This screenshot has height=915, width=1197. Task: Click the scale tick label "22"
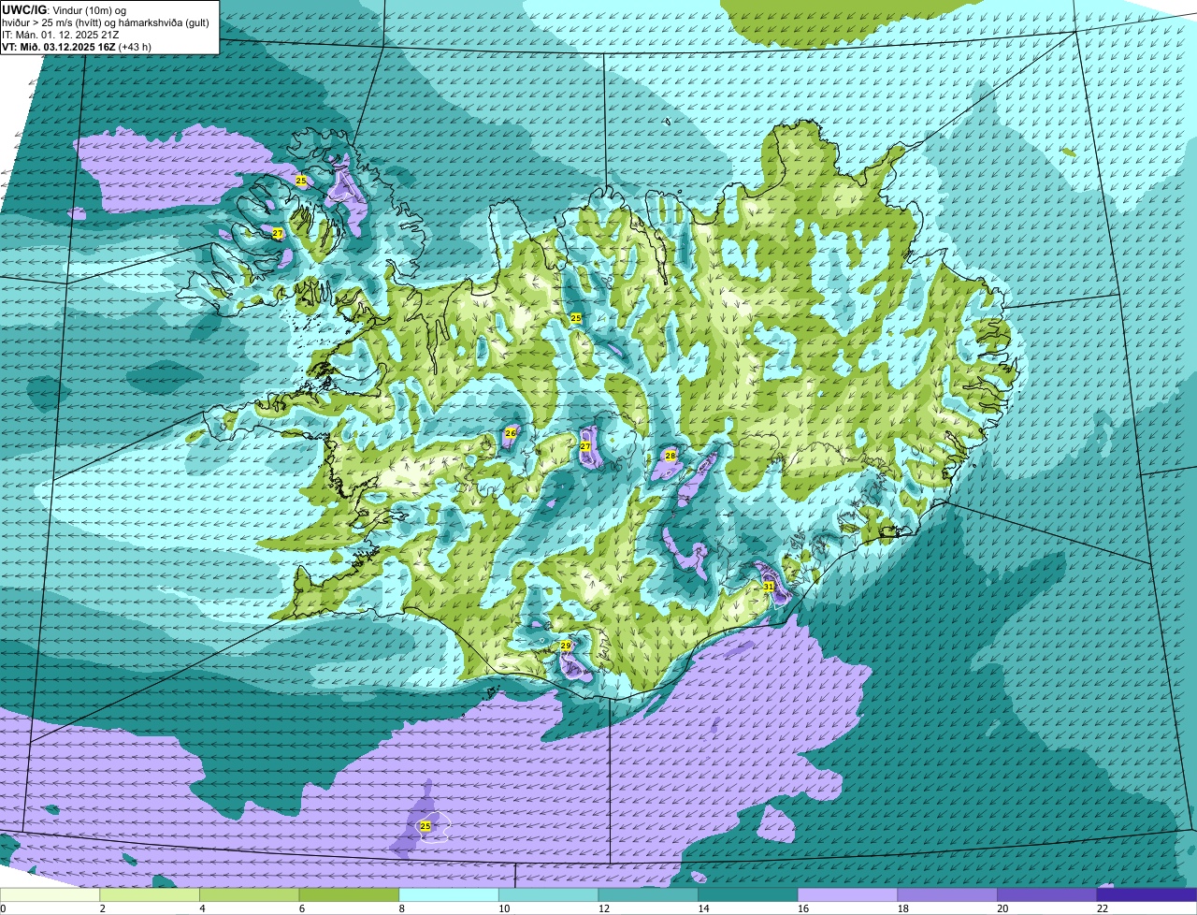pyautogui.click(x=1102, y=908)
